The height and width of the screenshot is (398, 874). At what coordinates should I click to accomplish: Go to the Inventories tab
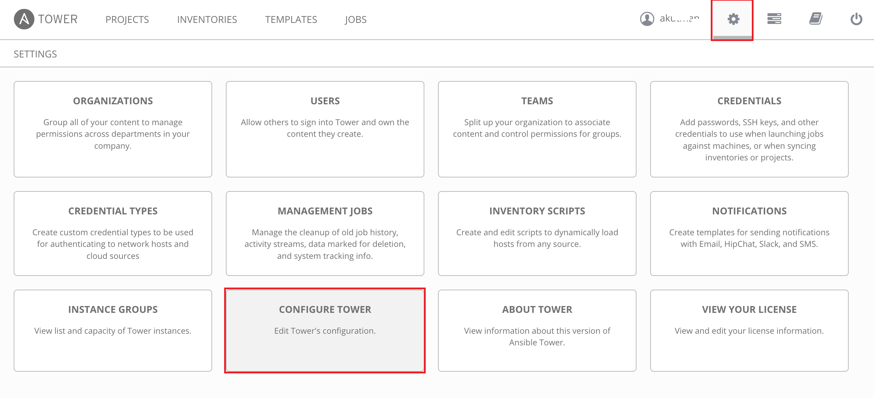(x=207, y=19)
